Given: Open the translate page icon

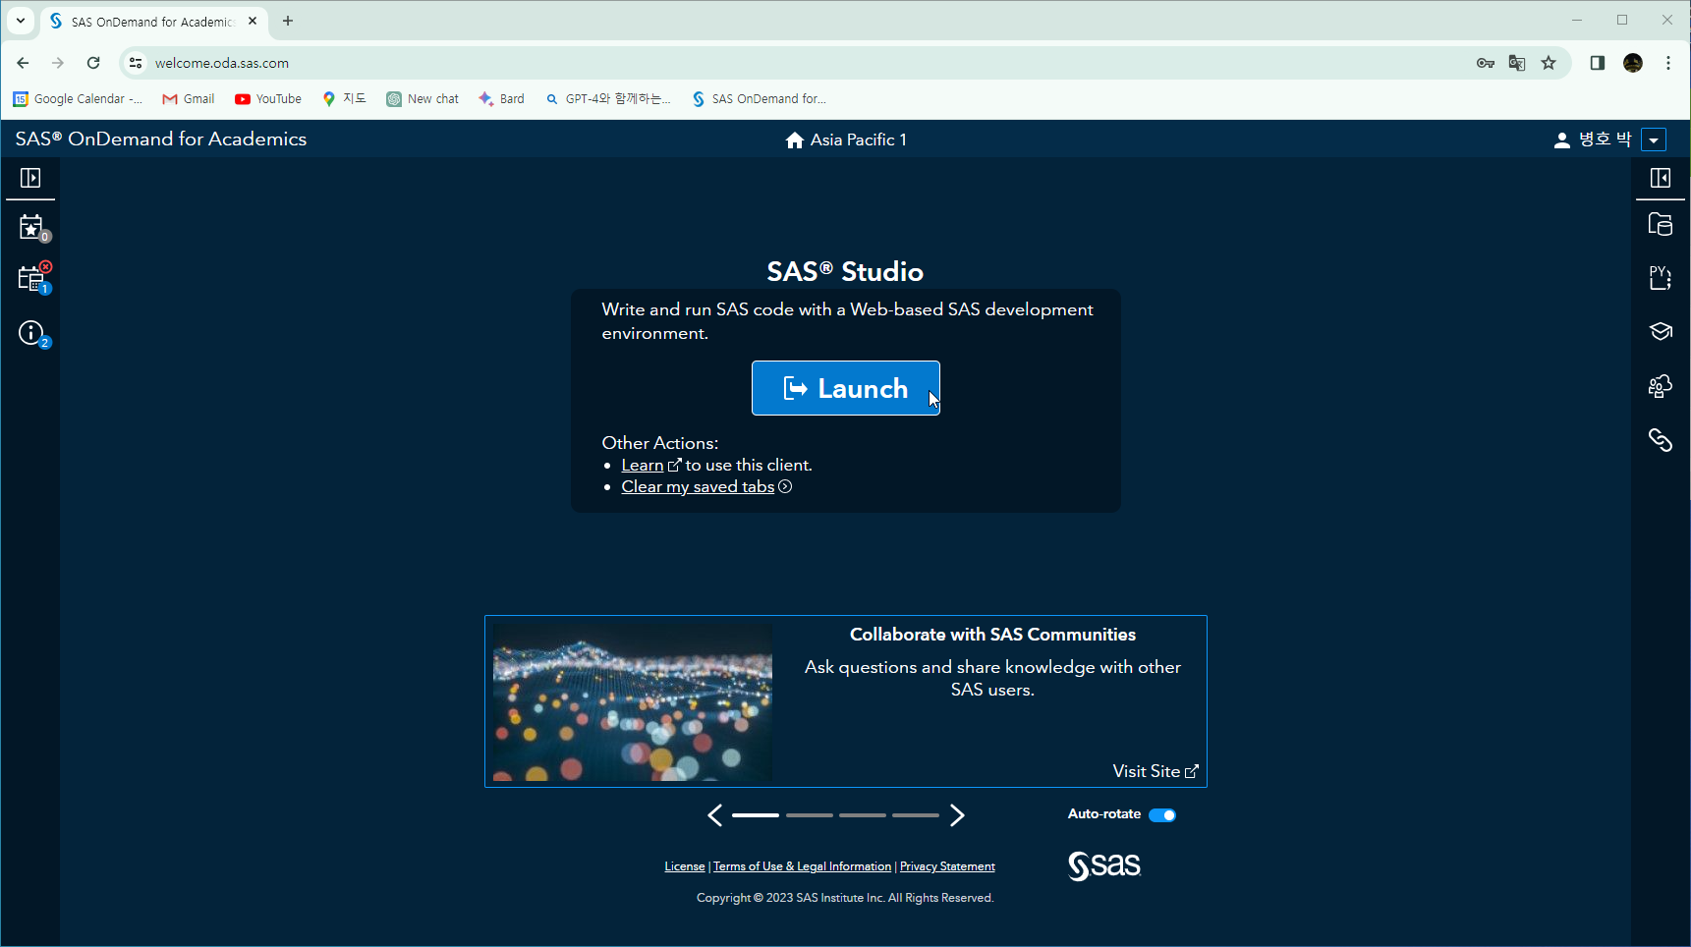Looking at the screenshot, I should click(1517, 63).
